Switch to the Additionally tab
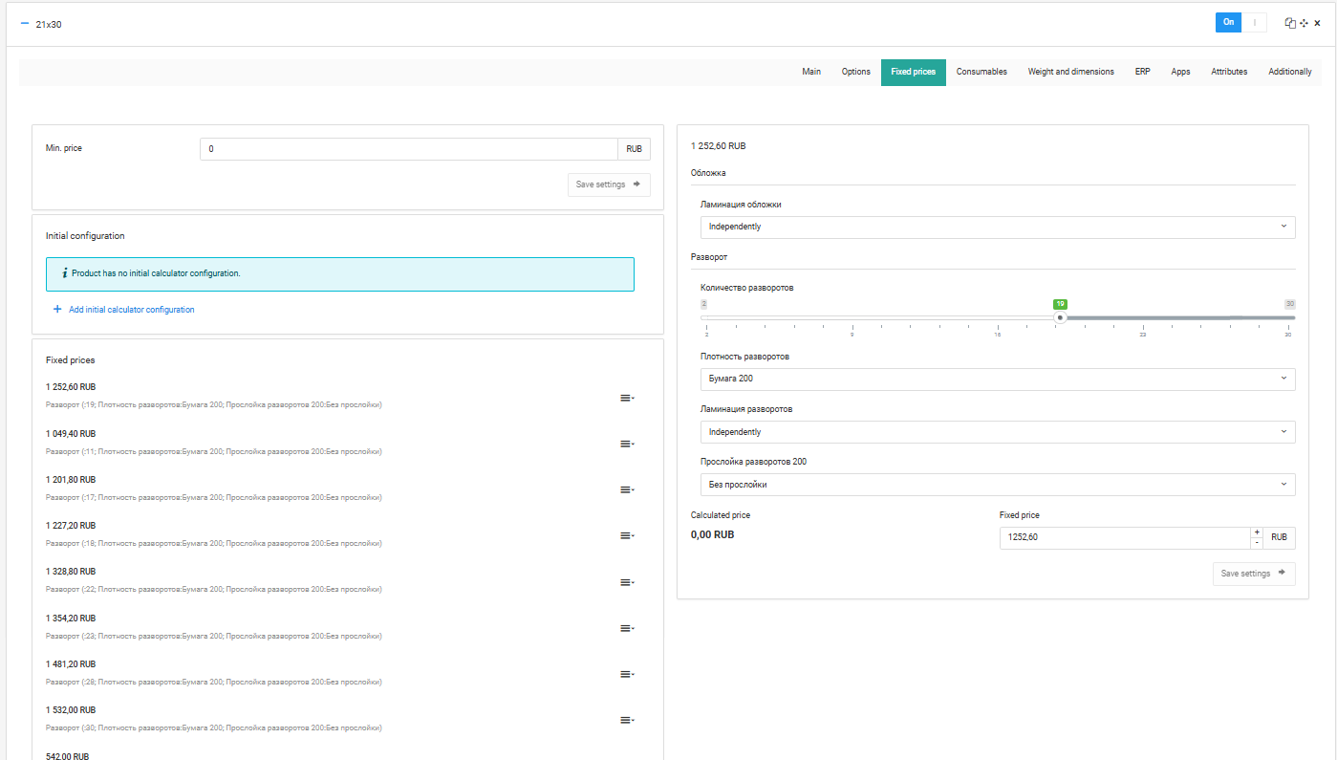The image size is (1337, 760). pos(1290,72)
